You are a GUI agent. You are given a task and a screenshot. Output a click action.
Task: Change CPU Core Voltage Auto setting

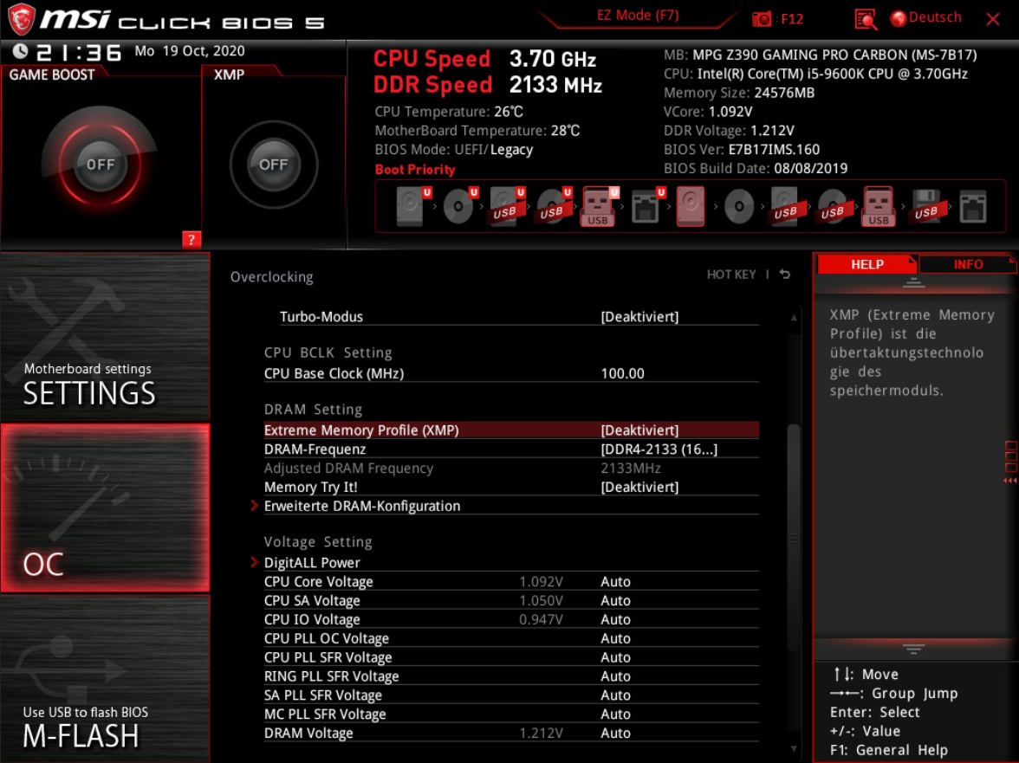[615, 581]
